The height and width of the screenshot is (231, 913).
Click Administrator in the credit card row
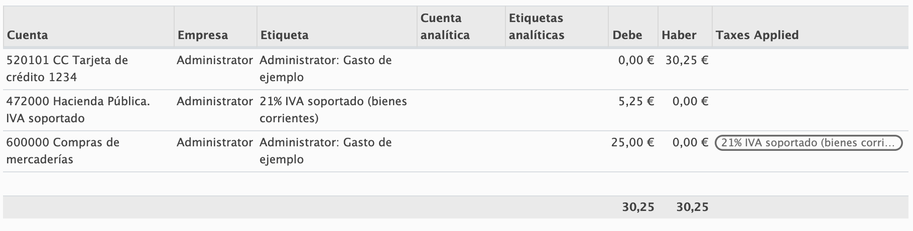click(x=214, y=61)
